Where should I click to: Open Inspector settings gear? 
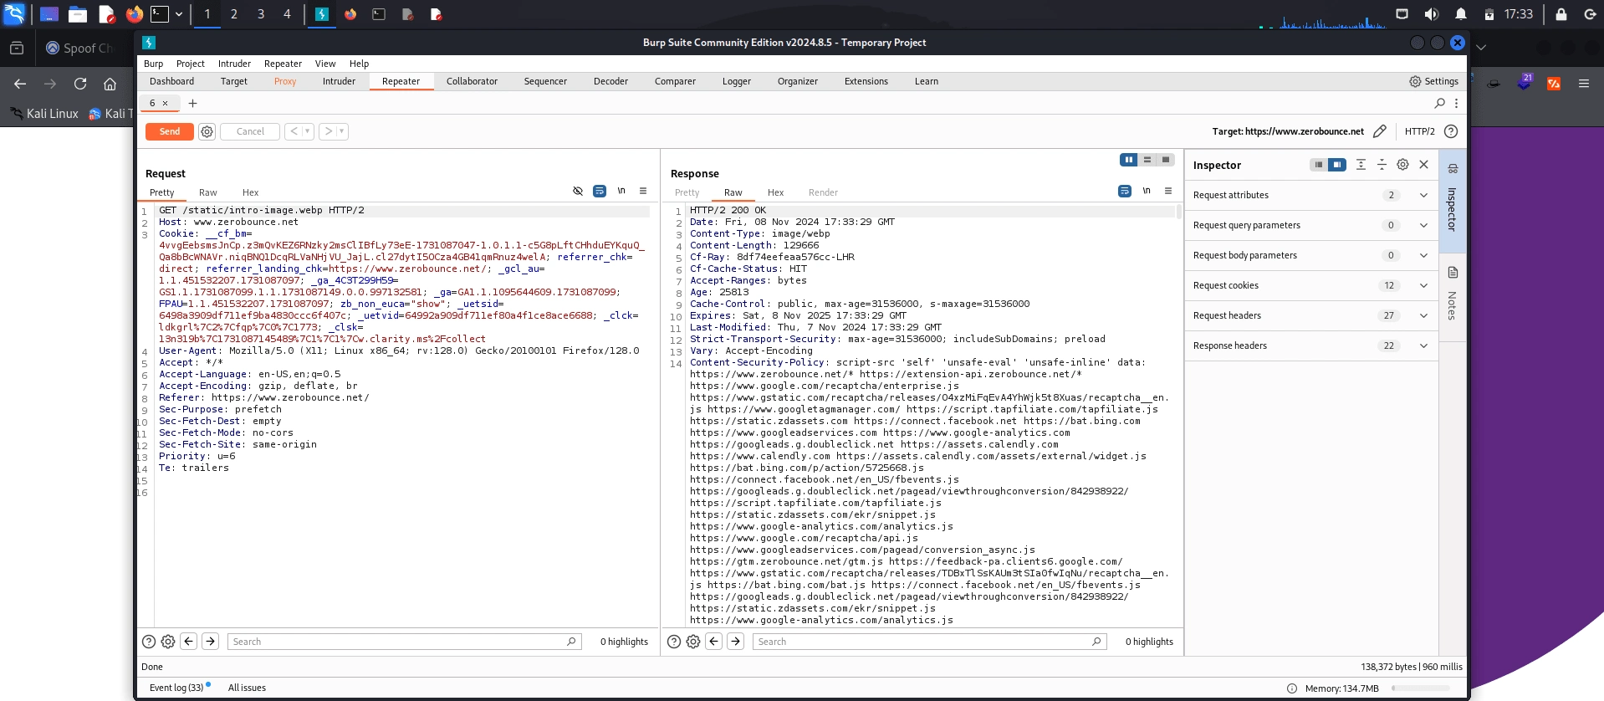pyautogui.click(x=1402, y=165)
